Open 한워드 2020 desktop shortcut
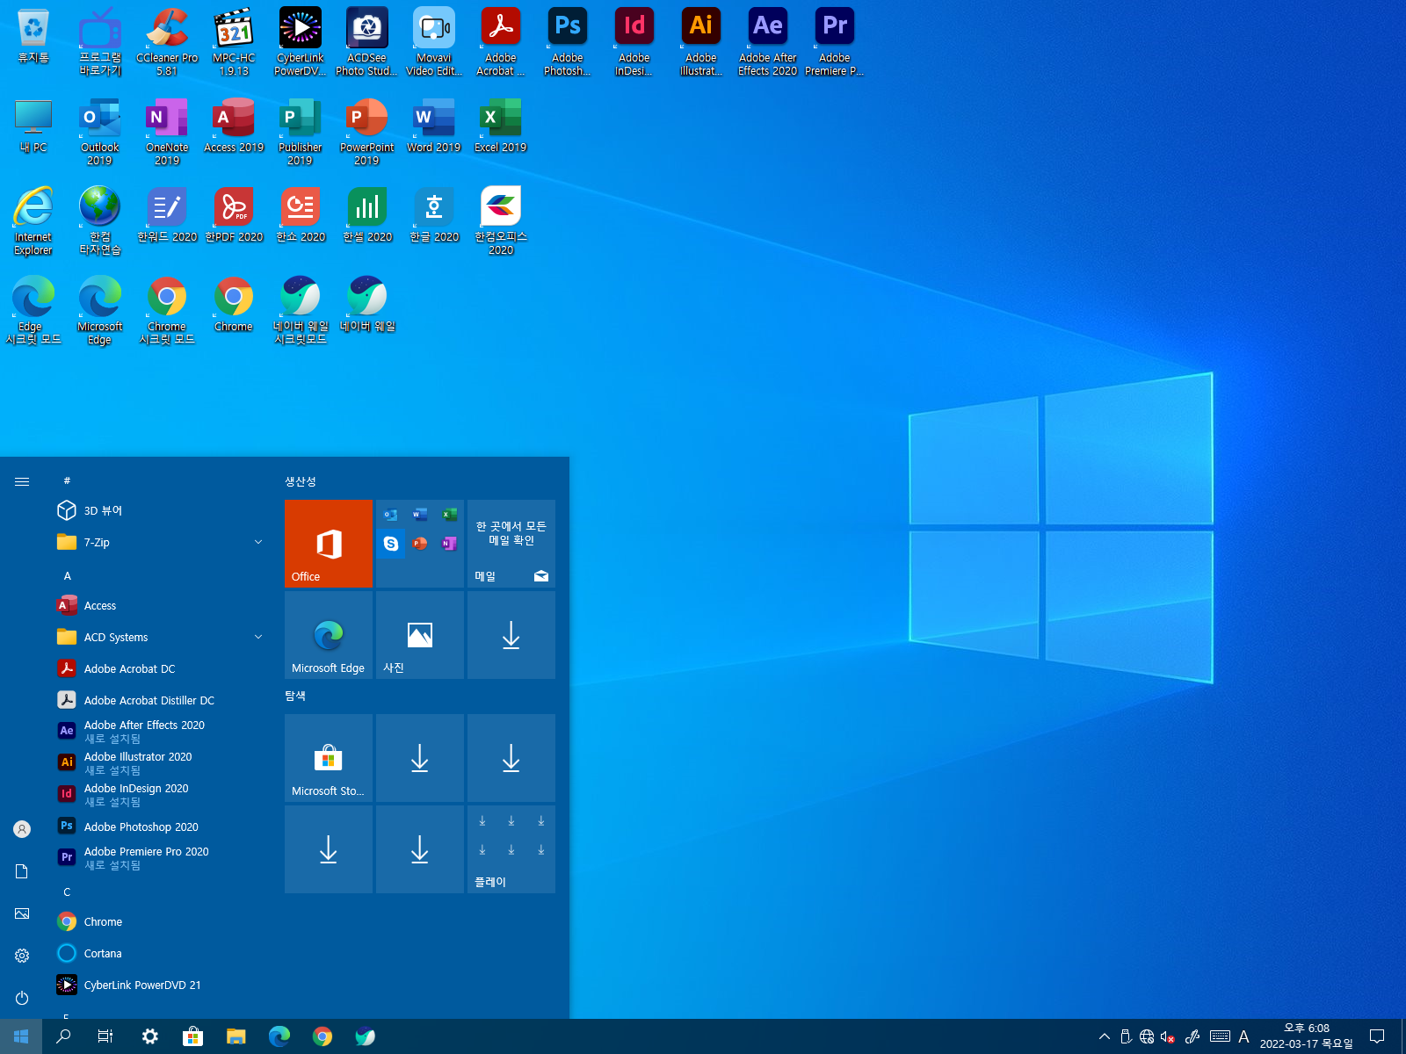This screenshot has width=1406, height=1054. click(167, 215)
